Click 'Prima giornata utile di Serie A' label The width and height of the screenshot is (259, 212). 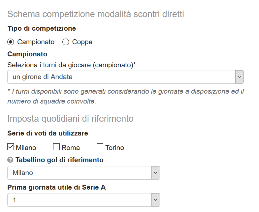pos(56,187)
